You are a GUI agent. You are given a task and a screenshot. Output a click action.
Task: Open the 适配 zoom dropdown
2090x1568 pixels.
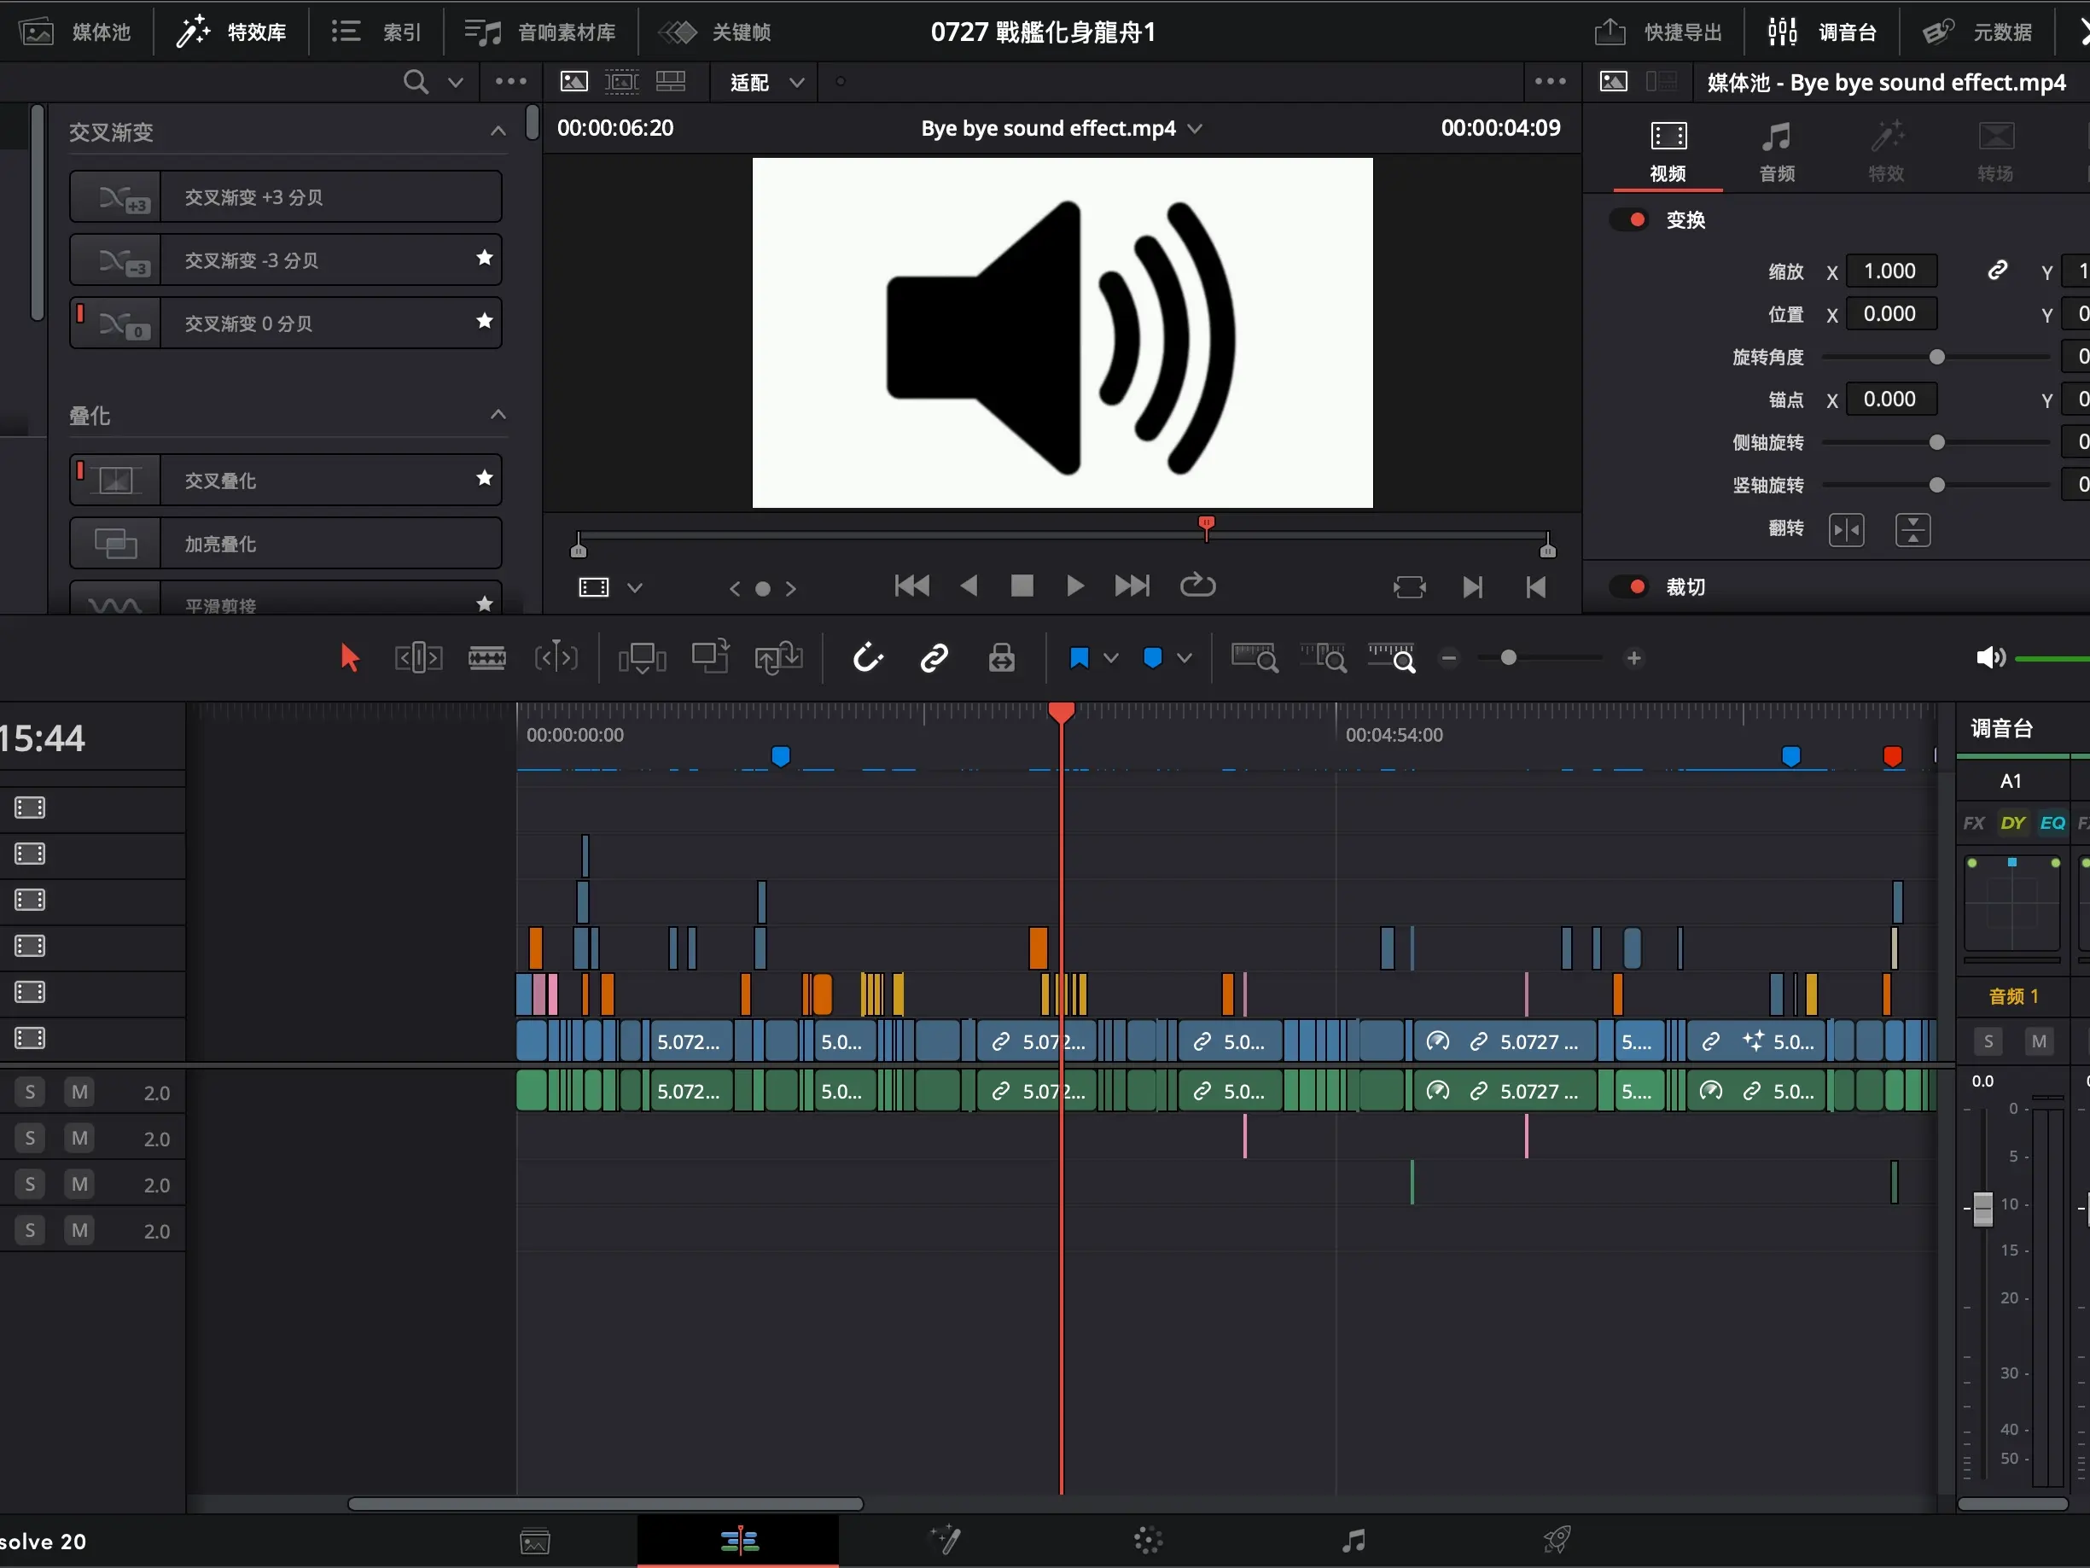[x=766, y=82]
